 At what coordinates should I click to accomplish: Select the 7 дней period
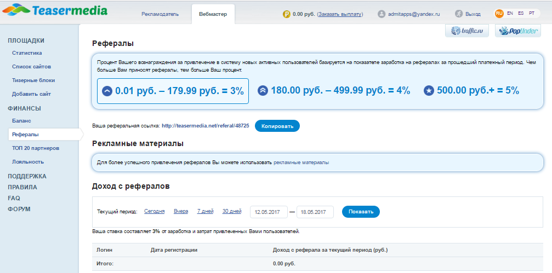205,211
